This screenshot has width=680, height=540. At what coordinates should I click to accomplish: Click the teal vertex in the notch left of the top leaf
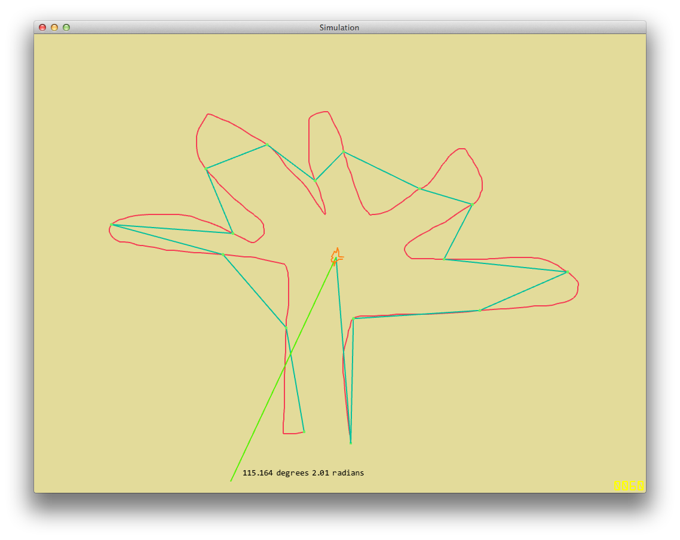click(314, 180)
